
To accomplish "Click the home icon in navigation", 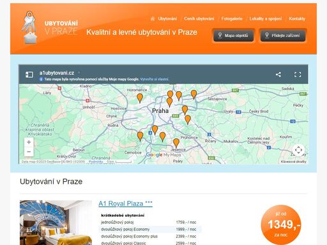I will click(153, 19).
